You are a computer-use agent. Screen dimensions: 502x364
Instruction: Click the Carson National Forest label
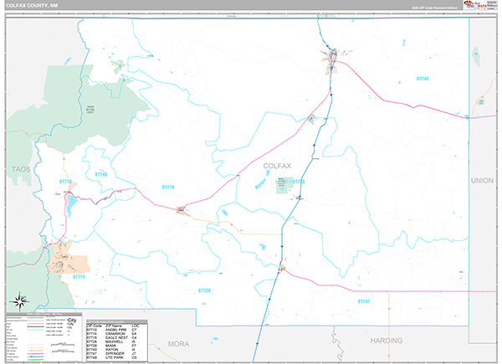pos(90,110)
